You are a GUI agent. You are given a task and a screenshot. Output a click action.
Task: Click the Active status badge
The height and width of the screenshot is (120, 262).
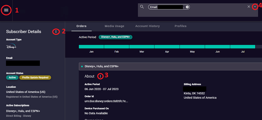pos(12,78)
